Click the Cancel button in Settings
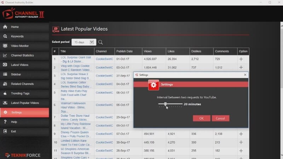 [x=220, y=118]
